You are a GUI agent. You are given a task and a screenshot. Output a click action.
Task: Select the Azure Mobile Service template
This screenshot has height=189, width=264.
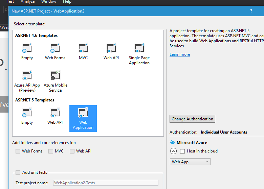click(55, 76)
